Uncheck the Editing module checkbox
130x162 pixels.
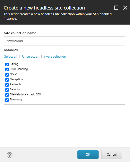7,64
